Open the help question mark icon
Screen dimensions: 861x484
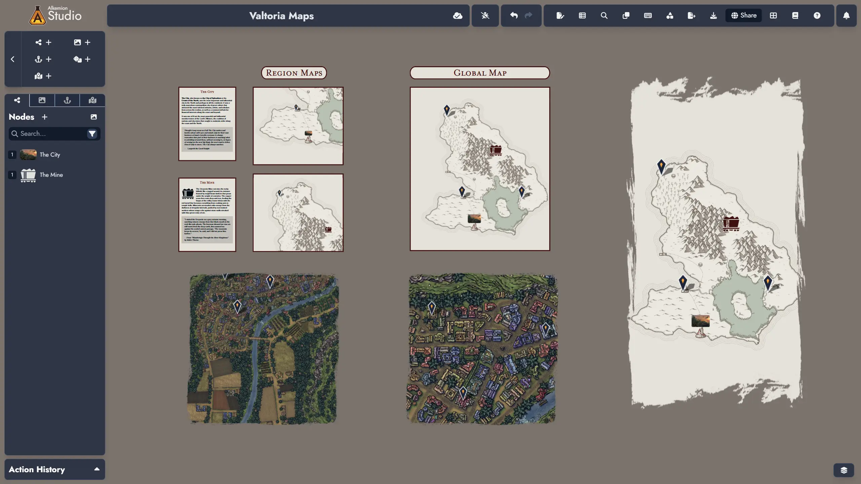click(817, 15)
